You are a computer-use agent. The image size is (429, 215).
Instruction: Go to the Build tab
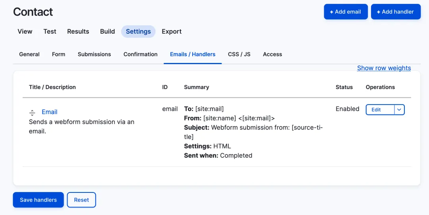(108, 31)
